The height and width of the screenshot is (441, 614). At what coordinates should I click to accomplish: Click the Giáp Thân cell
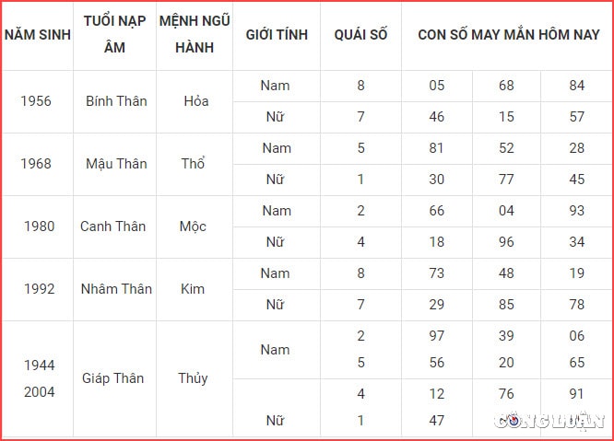coord(112,378)
